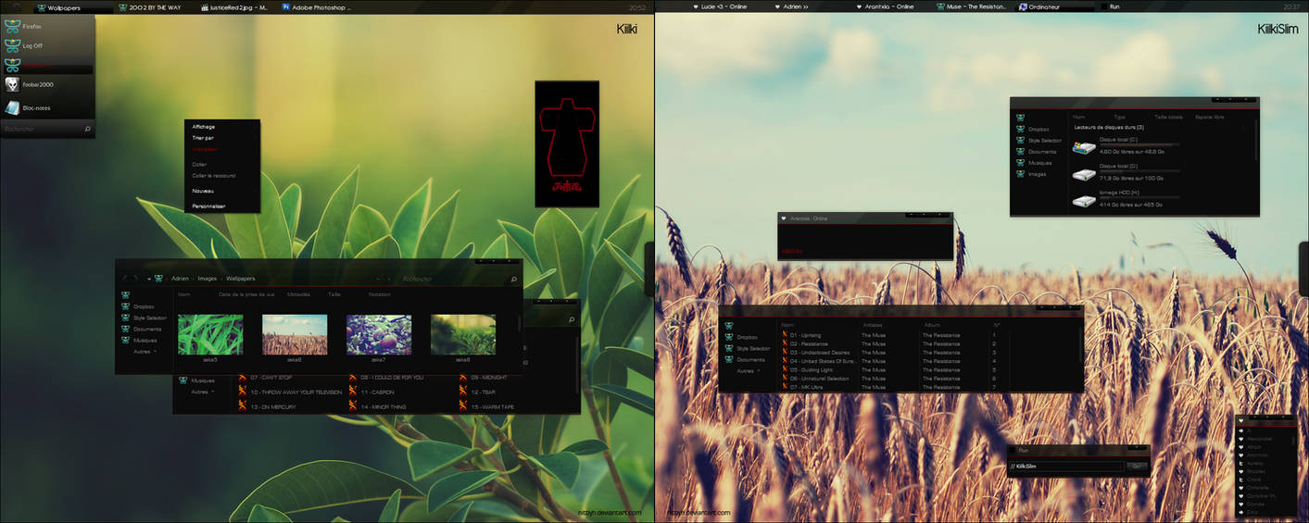Open 11 - CABRON song file
Image resolution: width=1309 pixels, height=523 pixels.
point(376,392)
